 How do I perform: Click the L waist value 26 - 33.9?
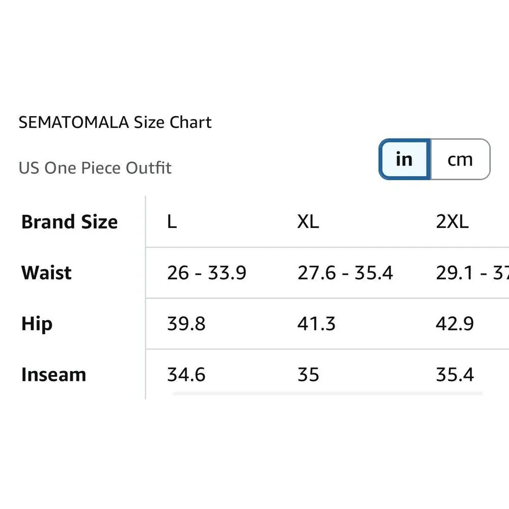pyautogui.click(x=207, y=273)
